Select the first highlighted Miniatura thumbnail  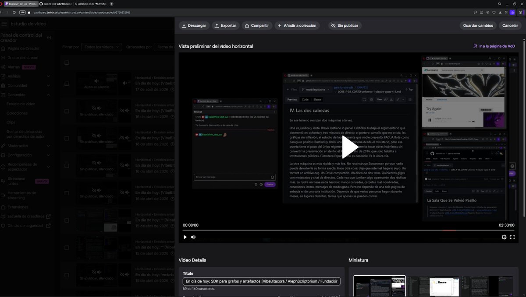click(380, 286)
